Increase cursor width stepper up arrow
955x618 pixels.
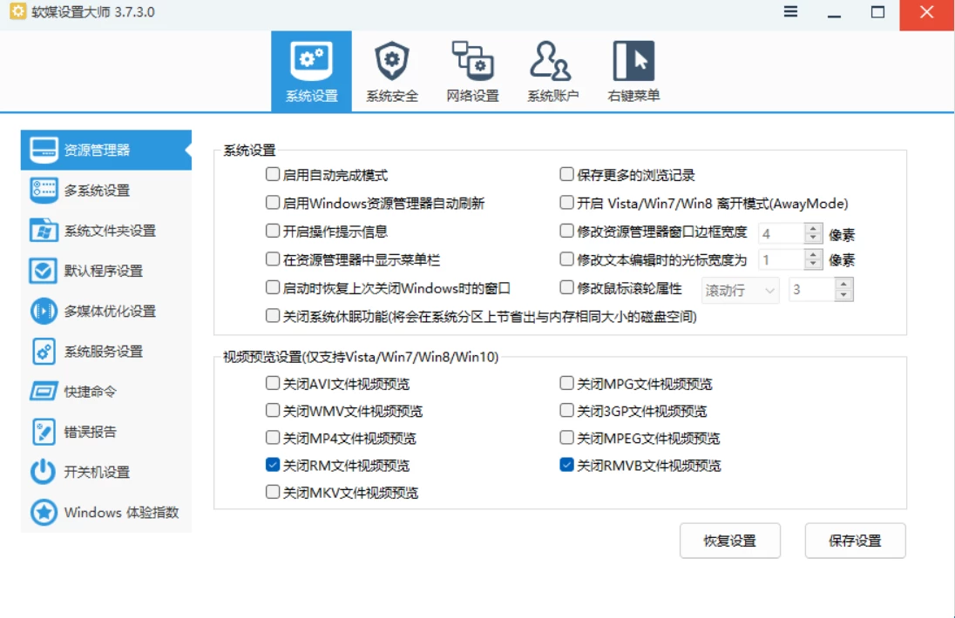tap(813, 254)
